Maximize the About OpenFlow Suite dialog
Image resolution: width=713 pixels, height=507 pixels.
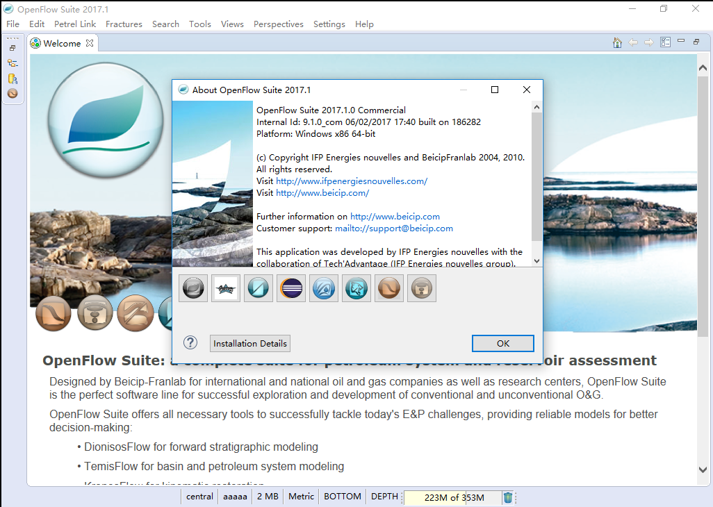click(495, 90)
